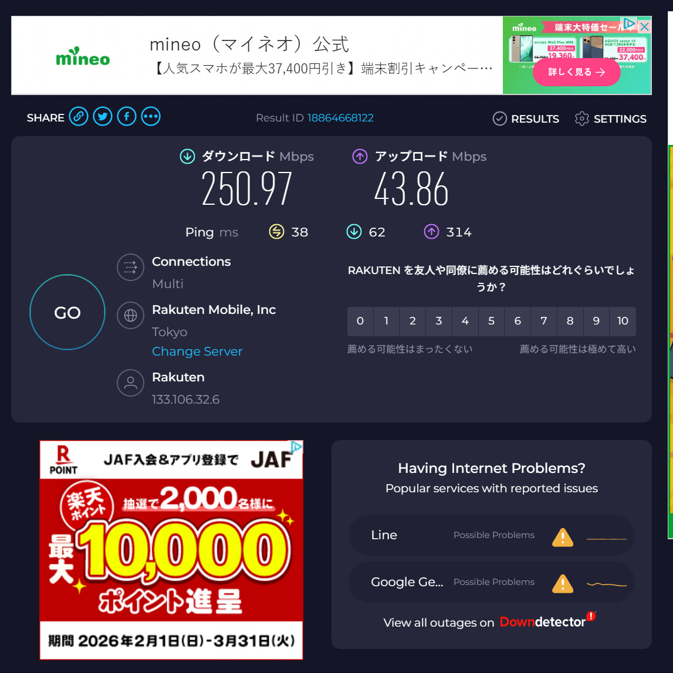Select rating 10 in the survey

point(623,321)
